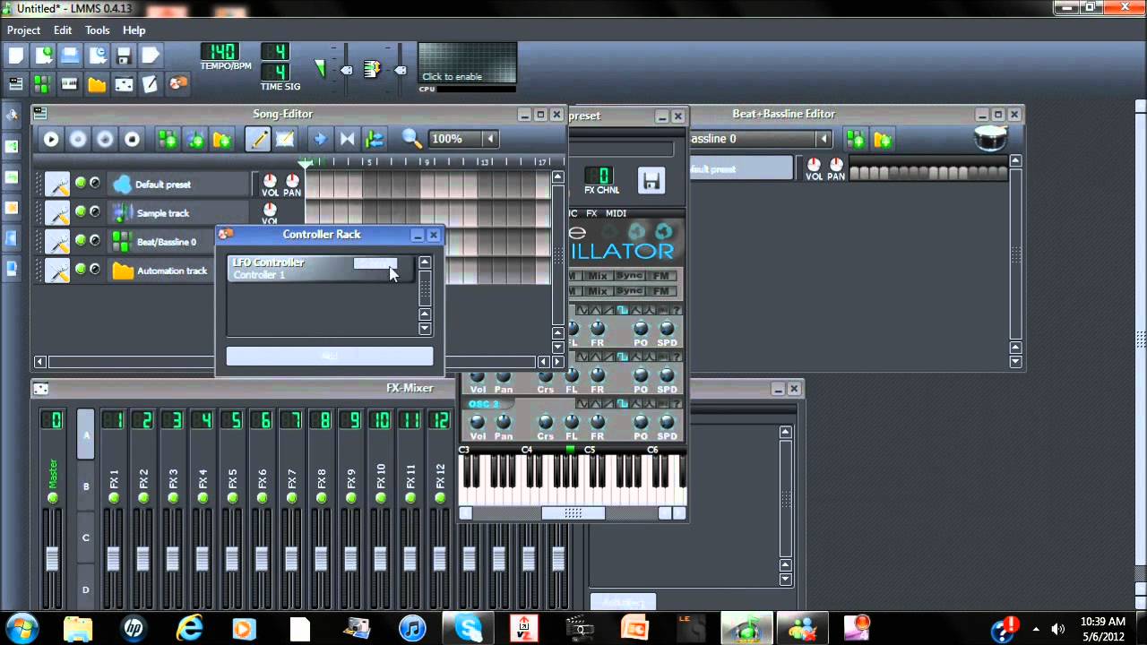Screen dimensions: 1147x645
Task: Open the Tools menu
Action: 98,30
